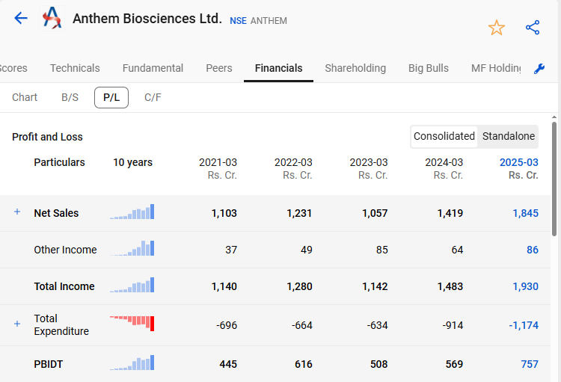The width and height of the screenshot is (561, 382).
Task: Click the 2025-03 column header
Action: pos(519,168)
